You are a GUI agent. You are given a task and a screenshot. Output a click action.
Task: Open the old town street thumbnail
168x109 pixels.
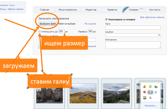49,95
